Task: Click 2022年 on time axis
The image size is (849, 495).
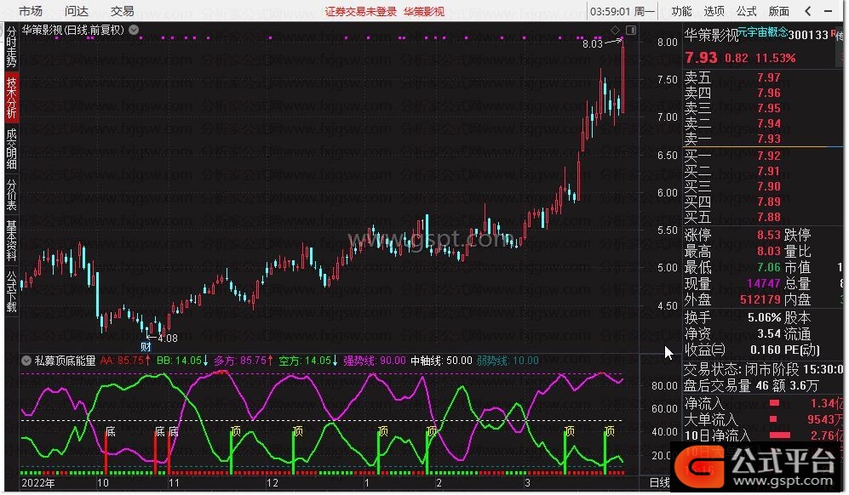Action: [x=37, y=482]
